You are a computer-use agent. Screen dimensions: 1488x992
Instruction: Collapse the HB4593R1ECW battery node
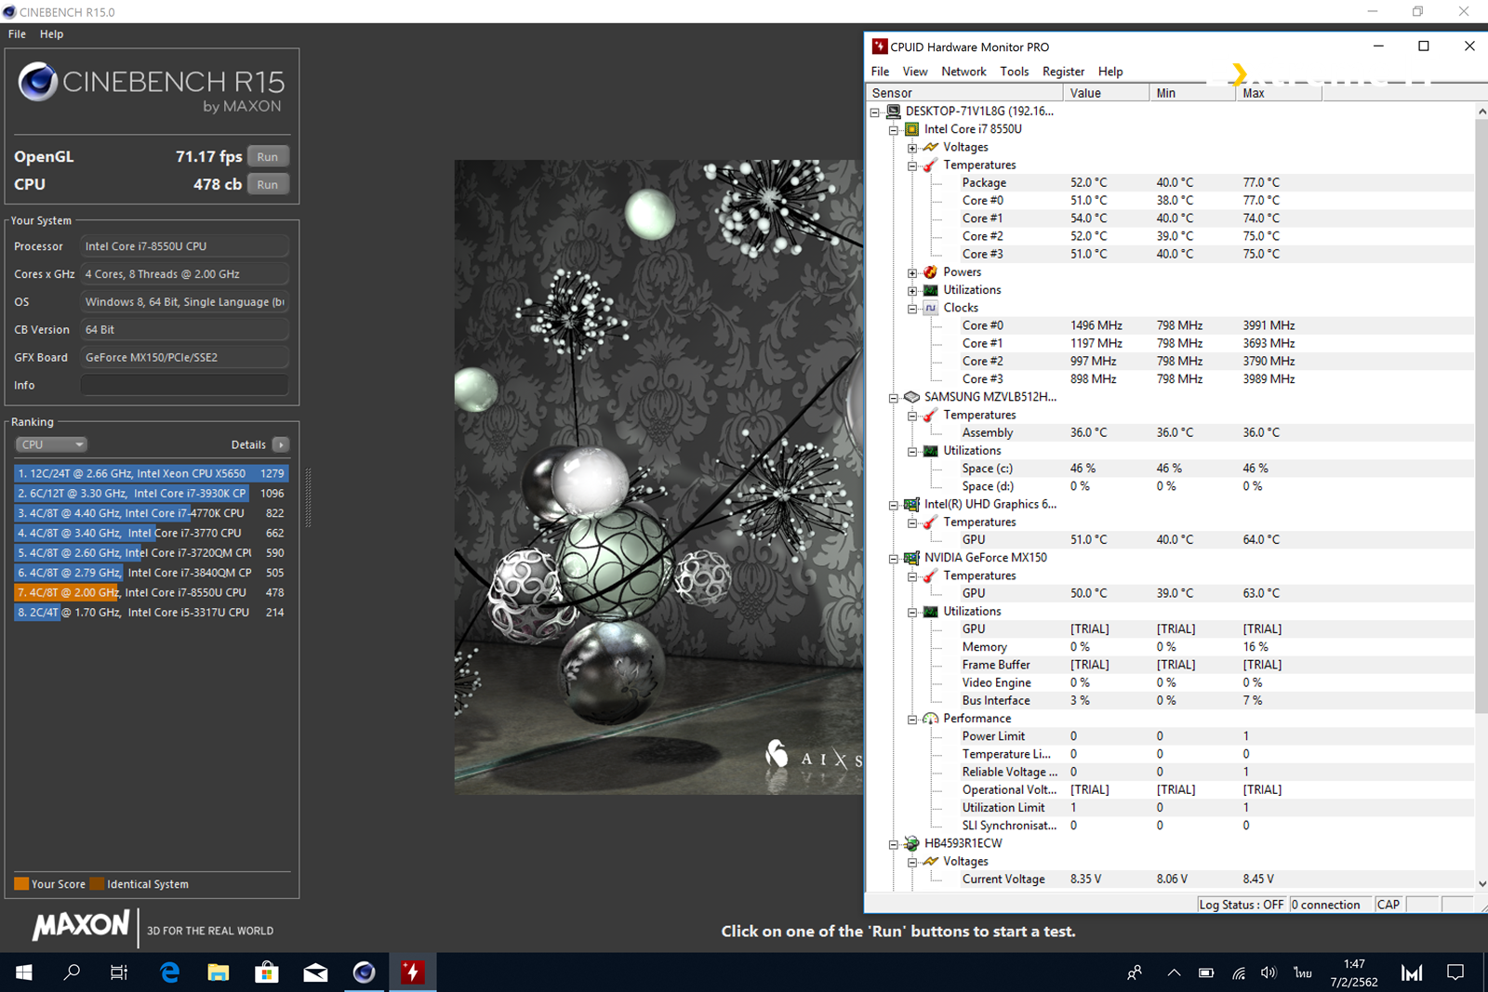click(894, 844)
